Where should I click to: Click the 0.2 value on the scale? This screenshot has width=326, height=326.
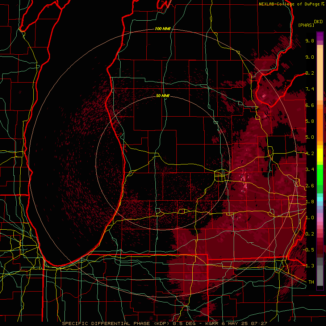point(310,234)
